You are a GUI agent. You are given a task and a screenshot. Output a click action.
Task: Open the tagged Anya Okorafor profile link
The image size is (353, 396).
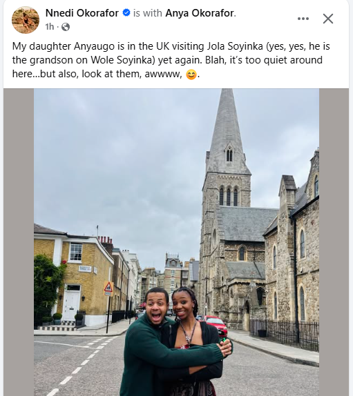200,13
